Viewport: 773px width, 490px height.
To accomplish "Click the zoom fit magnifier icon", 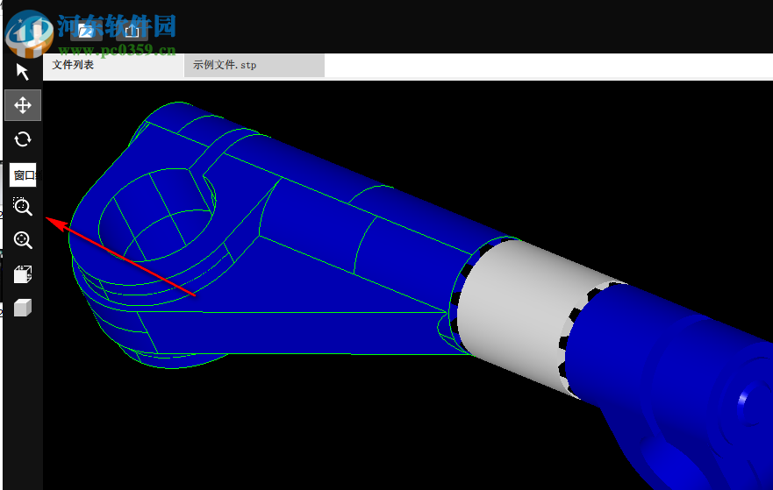I will 23,240.
